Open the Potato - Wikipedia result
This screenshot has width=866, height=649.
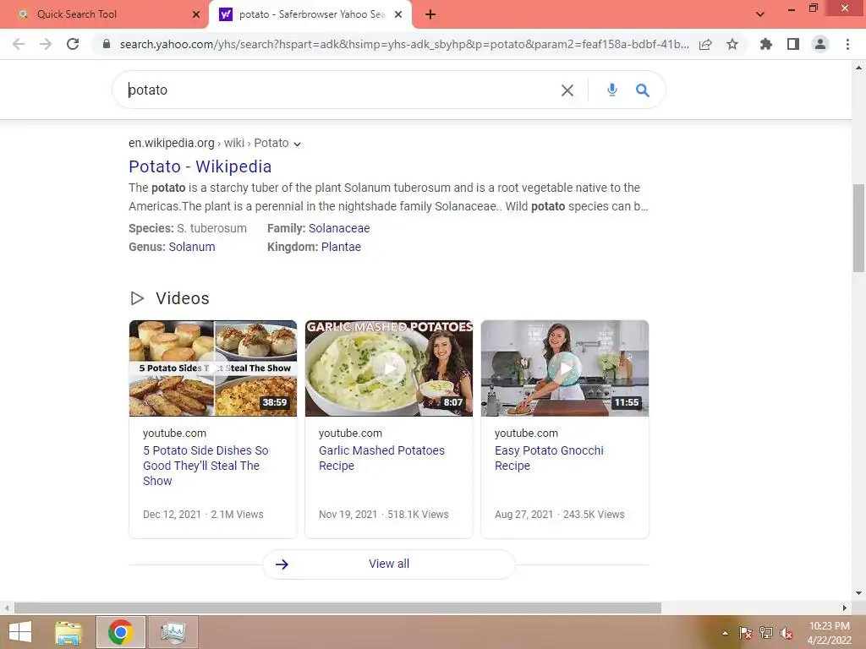tap(200, 166)
